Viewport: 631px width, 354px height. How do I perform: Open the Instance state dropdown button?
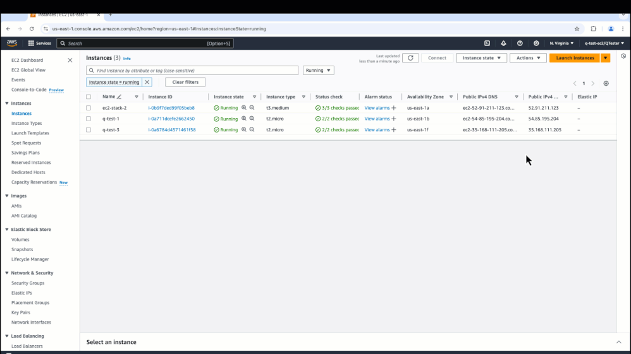coord(481,58)
